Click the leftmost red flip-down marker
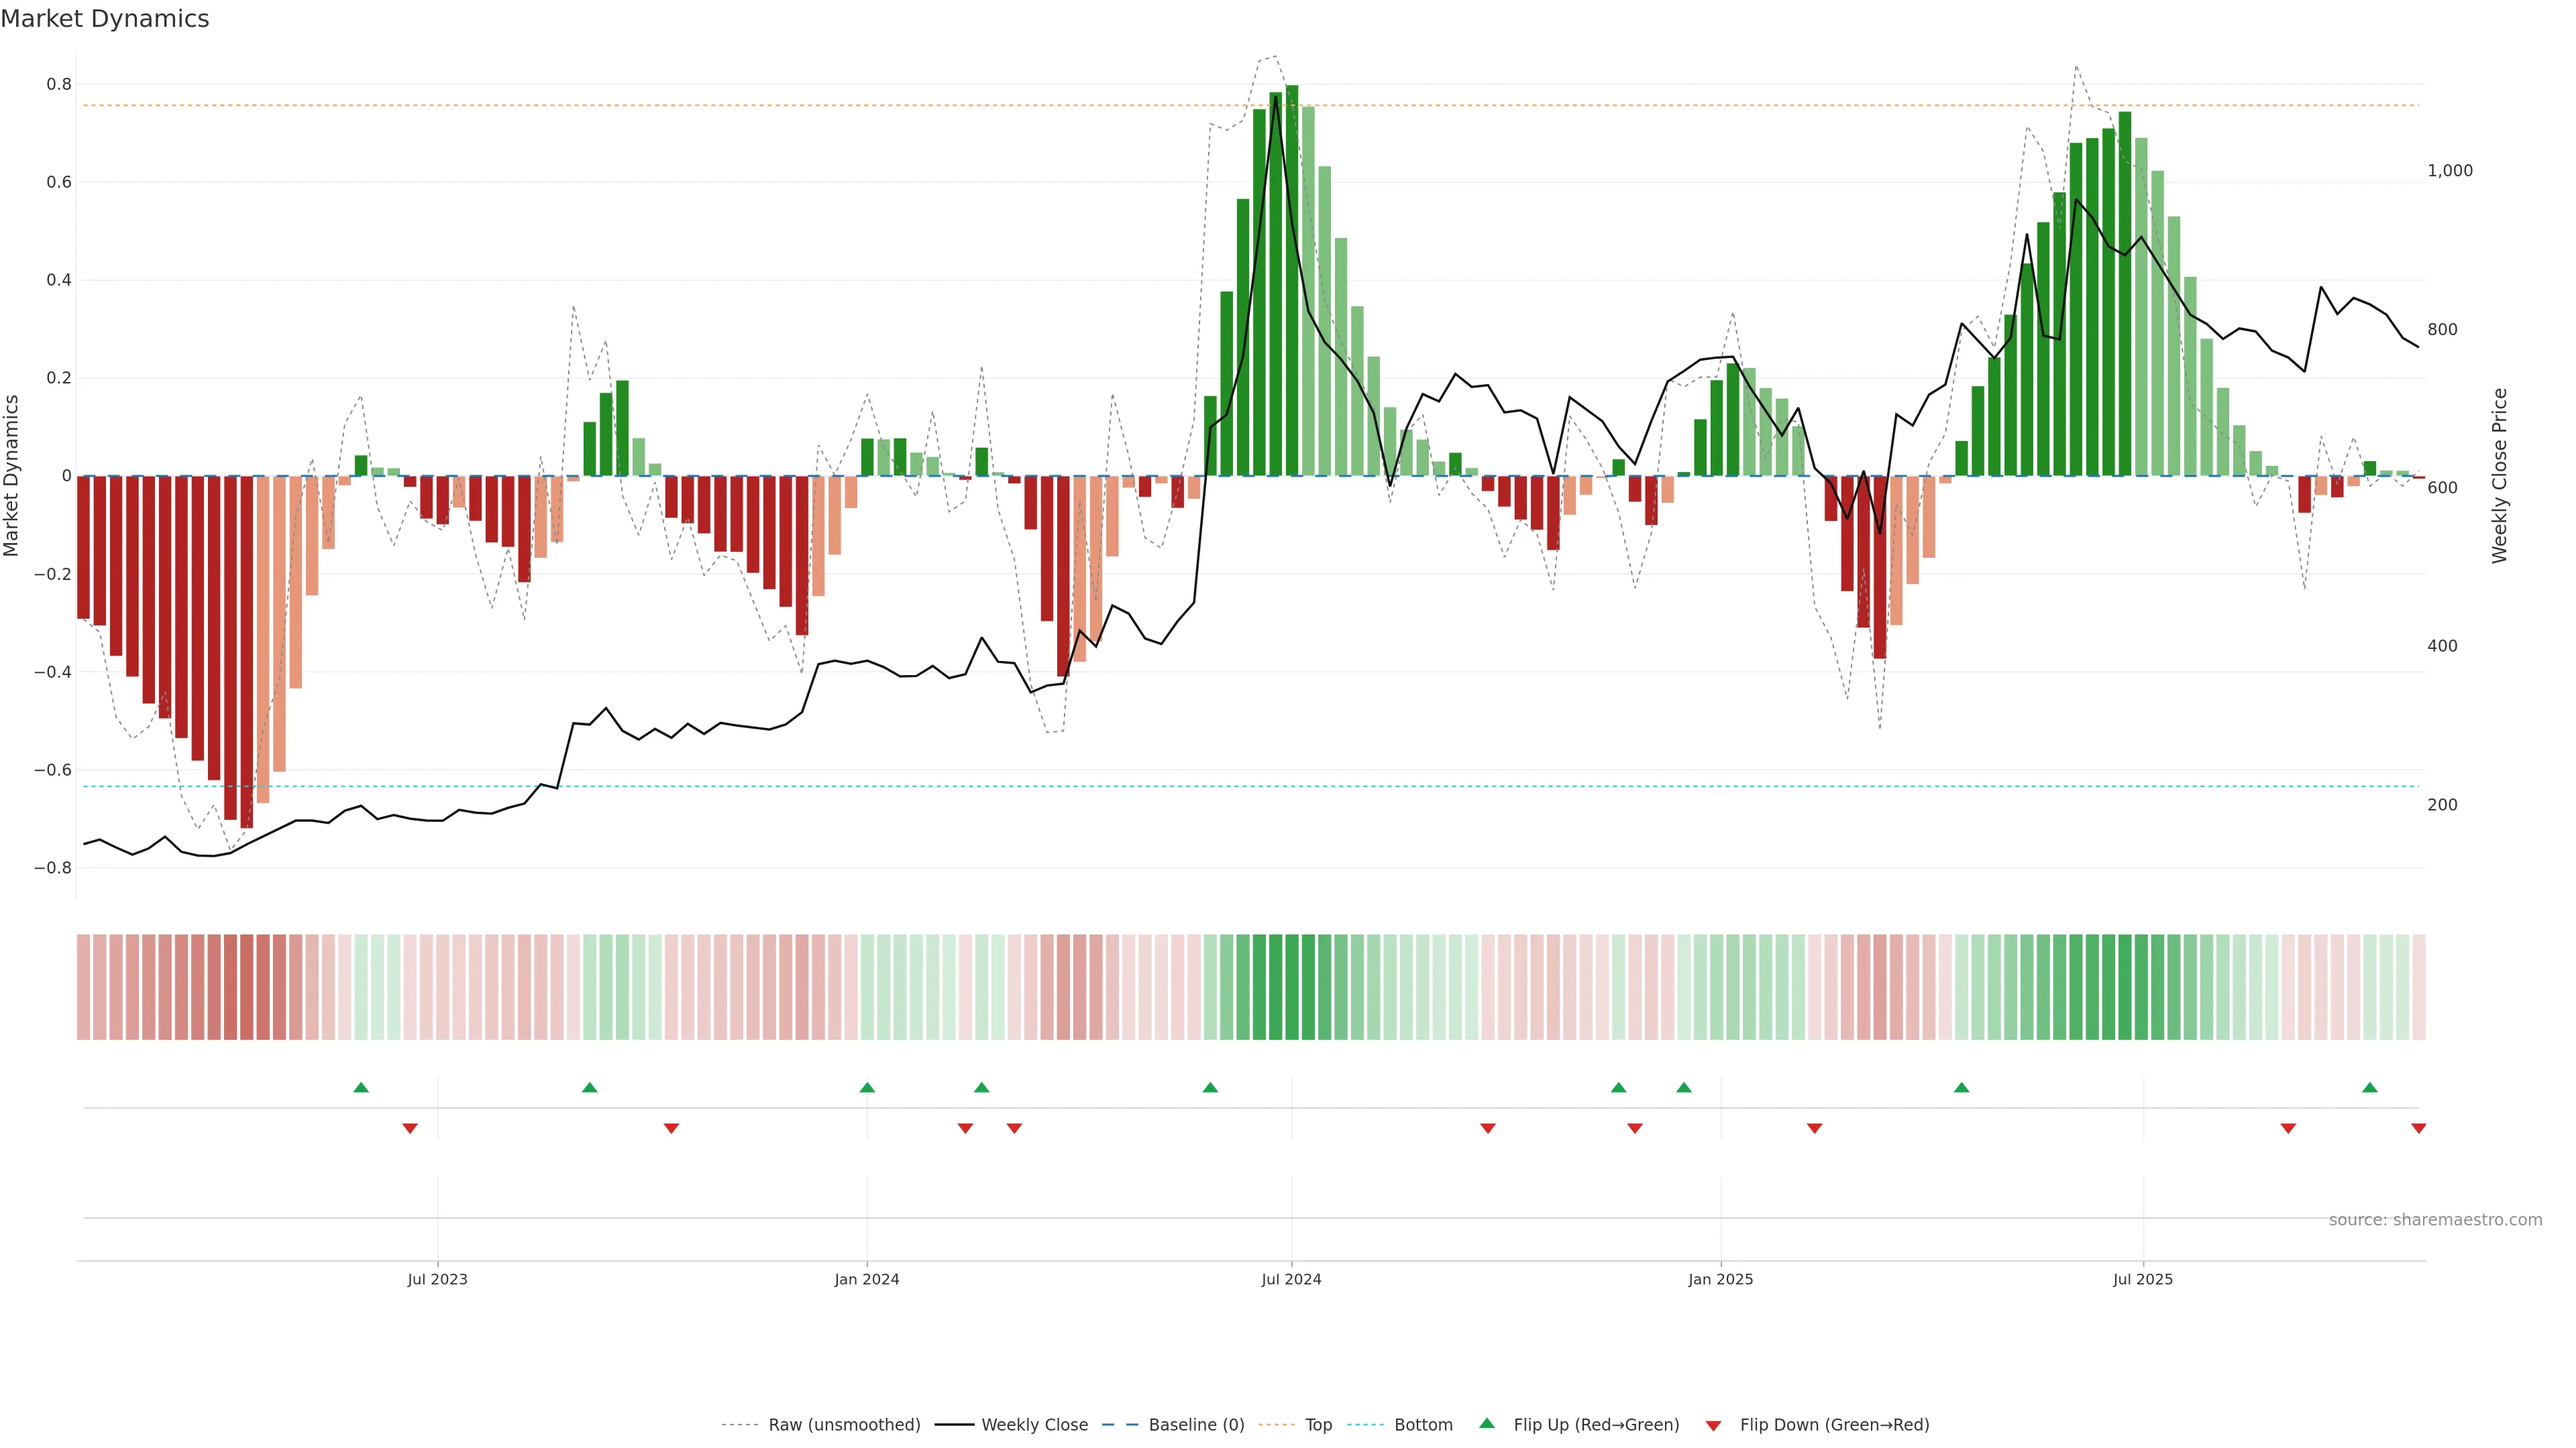This screenshot has height=1448, width=2576. [410, 1128]
